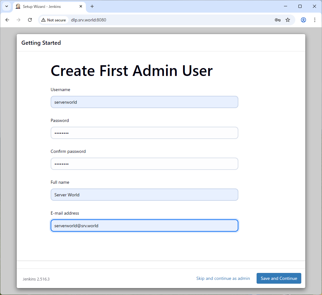The height and width of the screenshot is (295, 322).
Task: Click the Full name text box
Action: (x=144, y=195)
